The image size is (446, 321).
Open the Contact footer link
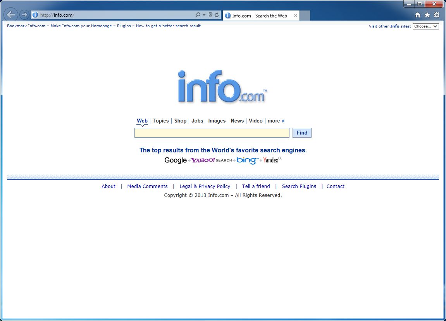click(335, 186)
